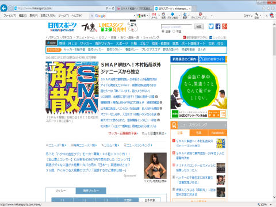Click the HOME button in blue nav bar
Viewport: 276px width, 207px height.
(51, 43)
